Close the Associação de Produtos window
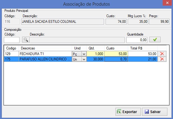The width and height of the screenshot is (173, 119). pos(167,3)
